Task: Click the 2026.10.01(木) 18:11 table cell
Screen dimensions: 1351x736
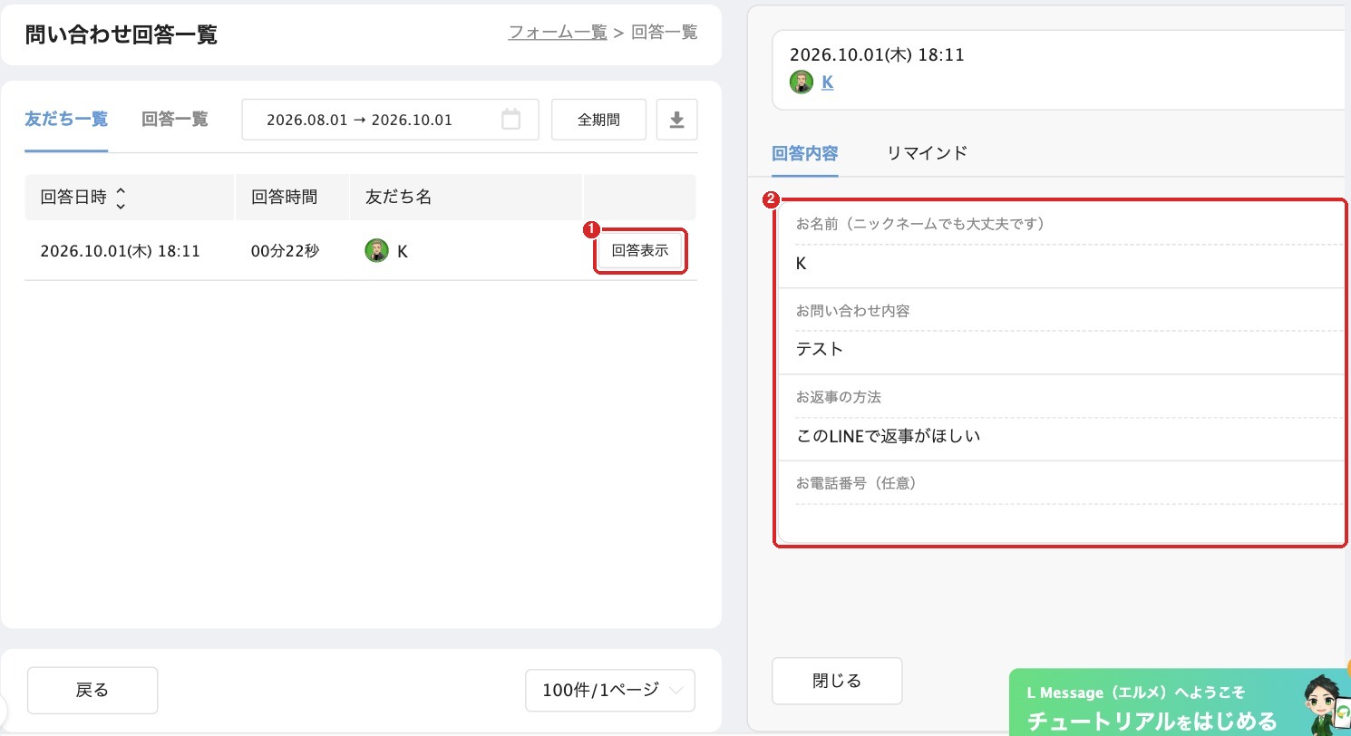Action: pyautogui.click(x=121, y=251)
